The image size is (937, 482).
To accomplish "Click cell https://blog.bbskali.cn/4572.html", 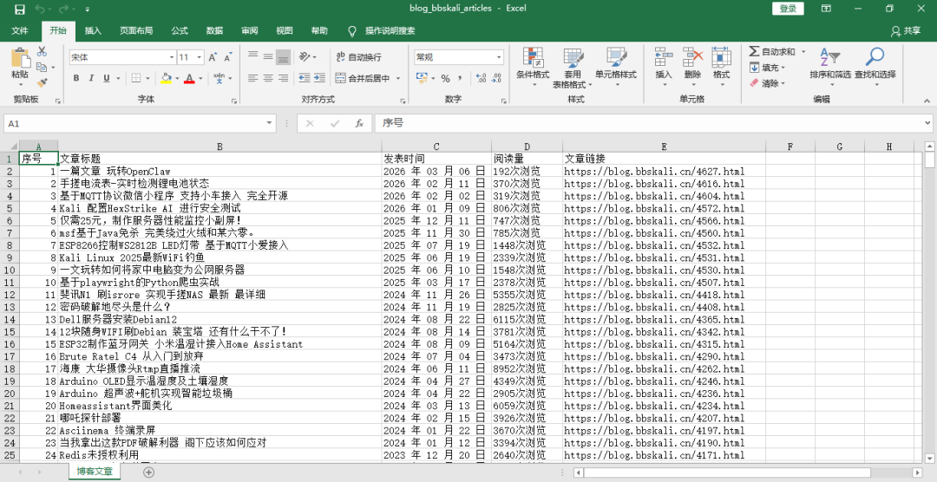I will click(664, 208).
